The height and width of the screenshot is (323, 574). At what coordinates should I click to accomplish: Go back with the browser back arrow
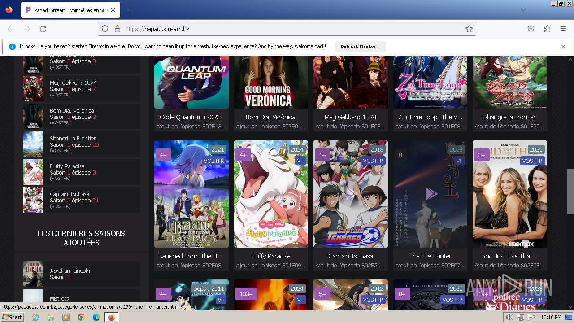11,29
